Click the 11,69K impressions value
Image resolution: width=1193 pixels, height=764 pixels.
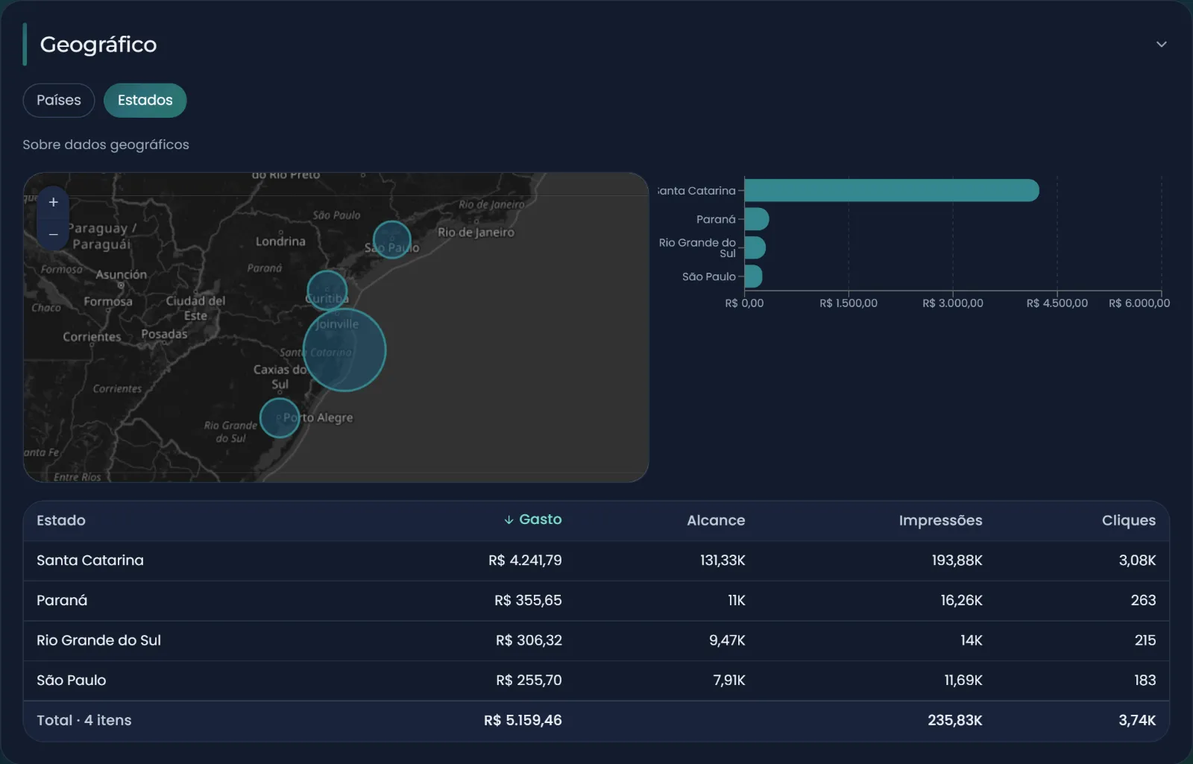pyautogui.click(x=963, y=680)
